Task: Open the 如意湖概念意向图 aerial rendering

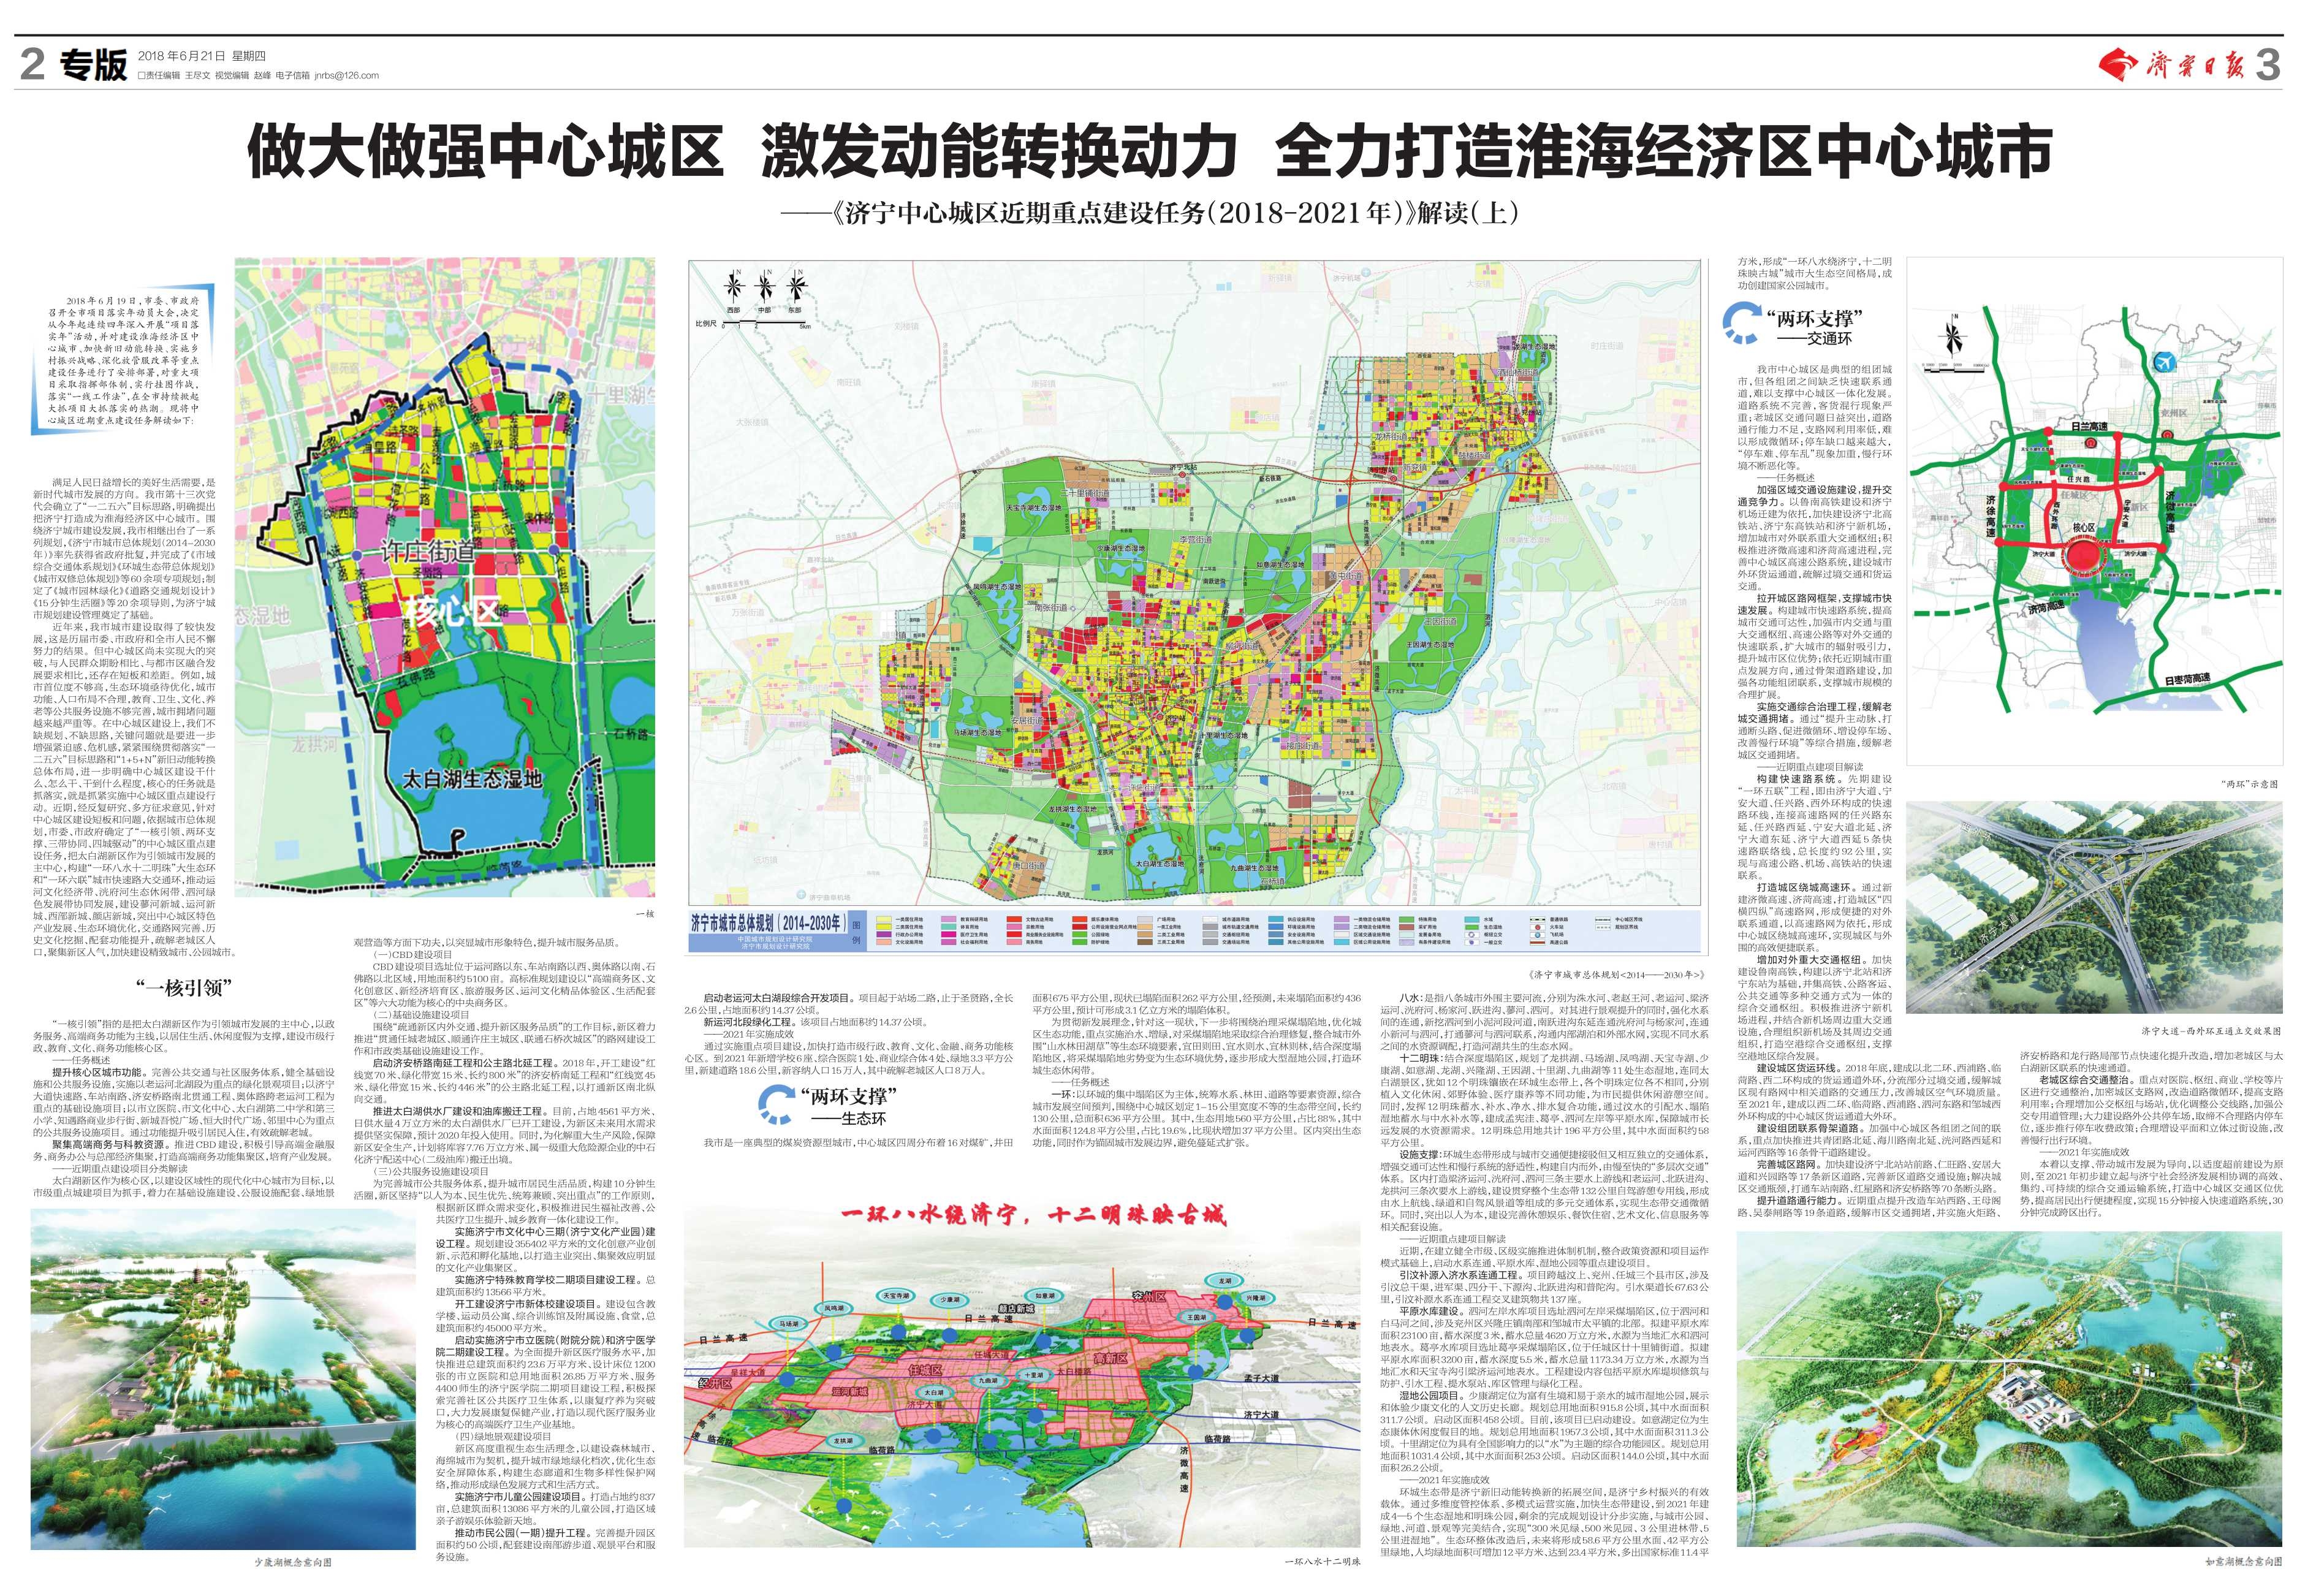Action: point(2009,1390)
